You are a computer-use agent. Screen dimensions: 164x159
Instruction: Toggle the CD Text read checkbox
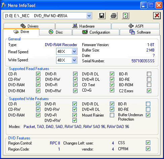click(x=112, y=85)
